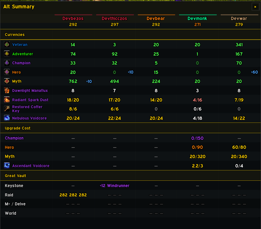
Task: Click Devwar's Veteran value 341
Action: point(239,45)
